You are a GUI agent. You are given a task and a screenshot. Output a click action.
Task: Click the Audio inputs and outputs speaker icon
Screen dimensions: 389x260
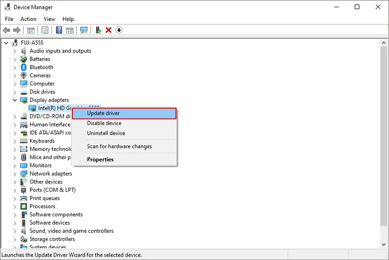coord(23,51)
